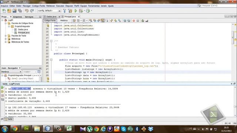This screenshot has width=237, height=133.
Task: Collapse the ProjetoIntegrador package node
Action: coord(9,26)
